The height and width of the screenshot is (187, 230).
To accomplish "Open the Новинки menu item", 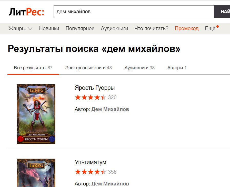I will (x=49, y=28).
